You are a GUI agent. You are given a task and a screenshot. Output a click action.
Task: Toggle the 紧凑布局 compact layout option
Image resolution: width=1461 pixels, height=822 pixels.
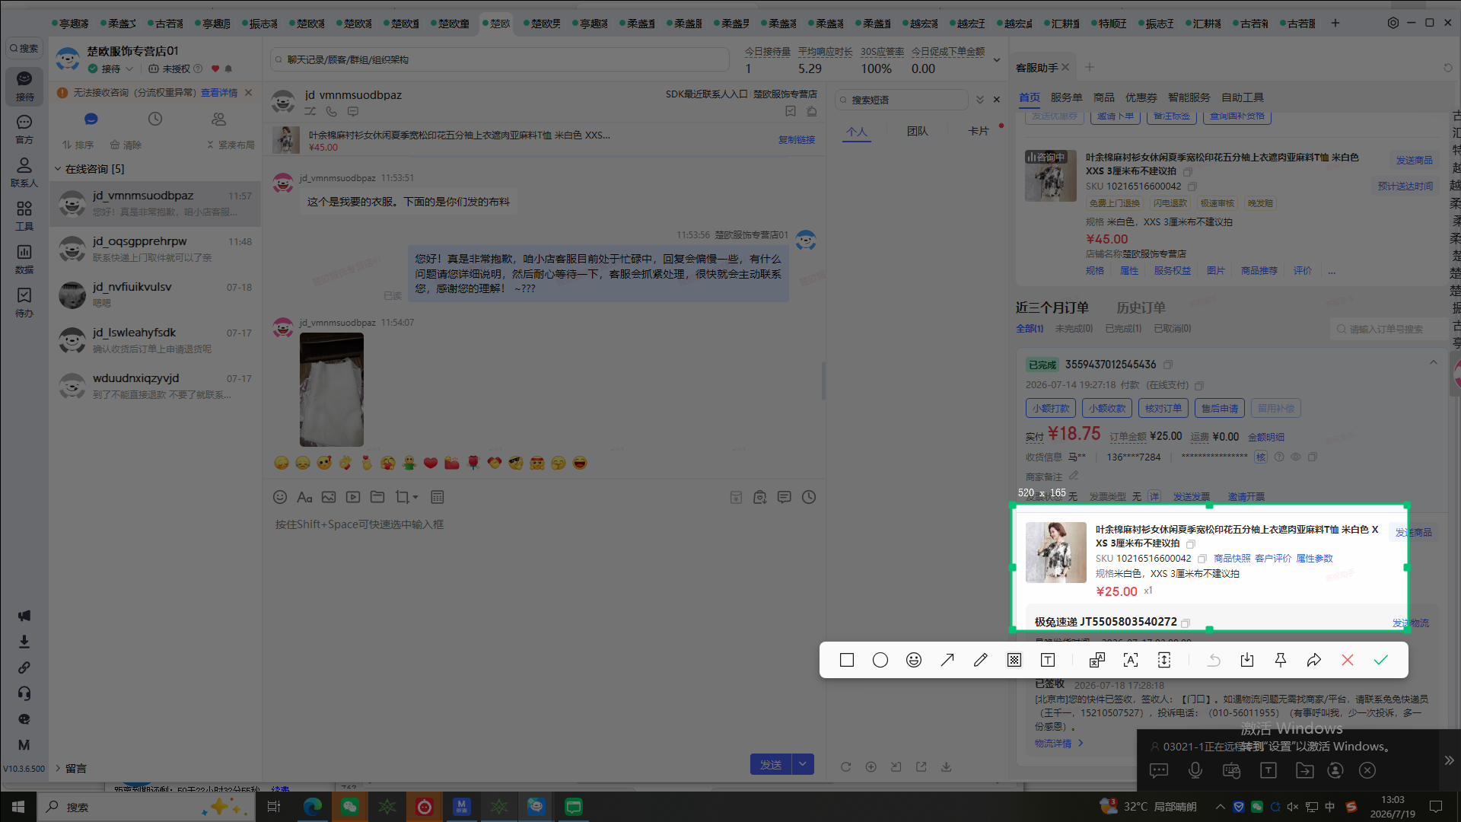(231, 145)
